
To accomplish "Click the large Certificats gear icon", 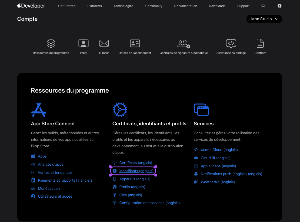I will click(x=120, y=110).
